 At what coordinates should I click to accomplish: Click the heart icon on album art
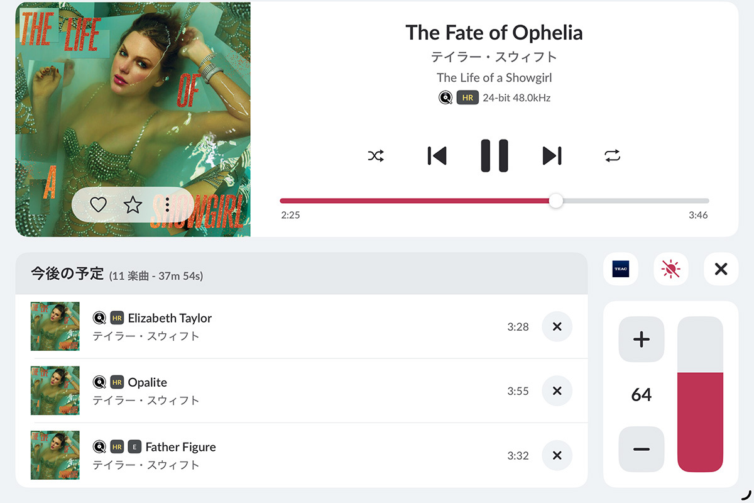(x=98, y=204)
